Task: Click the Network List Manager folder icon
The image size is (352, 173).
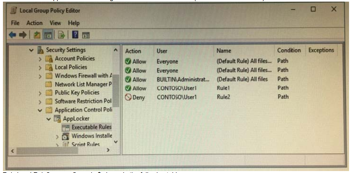Action: point(49,85)
